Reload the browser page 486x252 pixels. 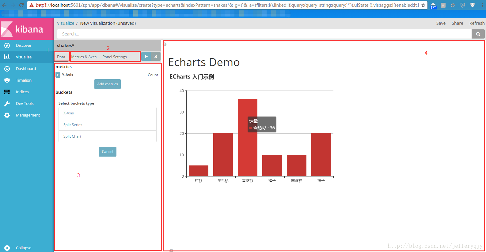[21, 5]
